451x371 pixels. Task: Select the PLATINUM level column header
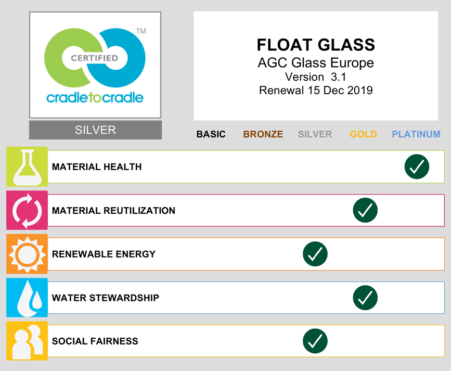[x=416, y=134]
